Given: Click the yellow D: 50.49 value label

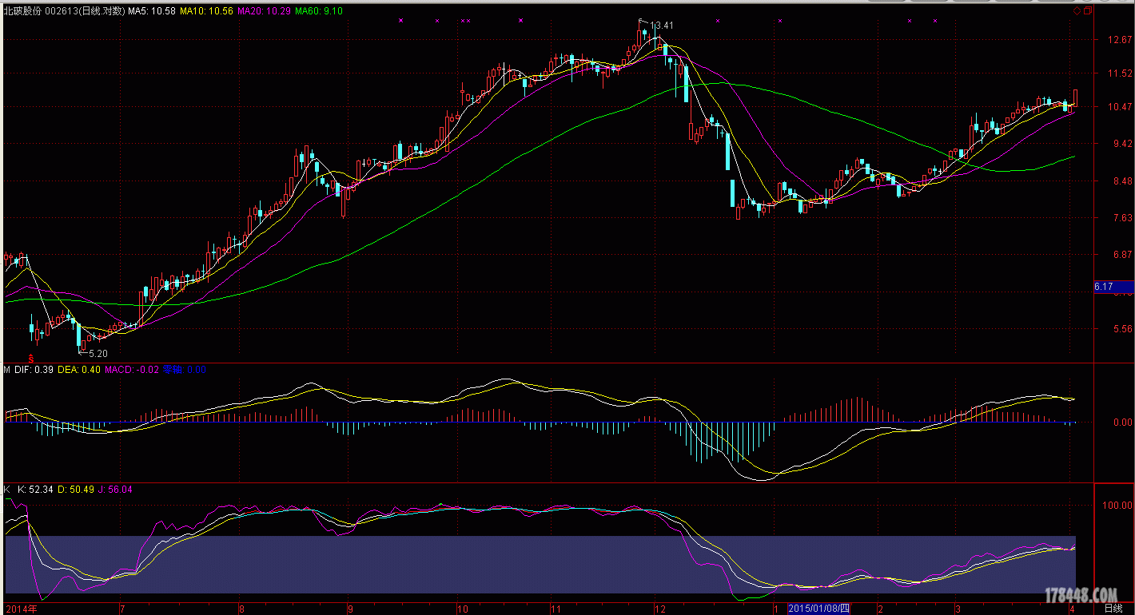Looking at the screenshot, I should 75,490.
